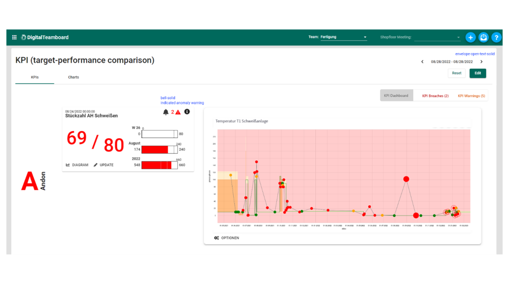Select the KPI Dashboard view toggle

coord(396,96)
